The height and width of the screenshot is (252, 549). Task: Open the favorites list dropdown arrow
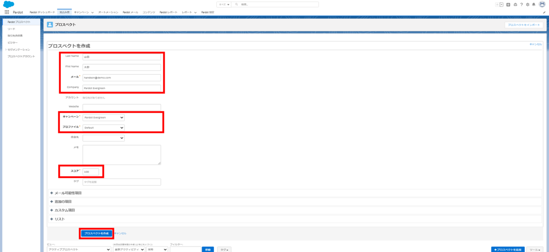coord(501,4)
